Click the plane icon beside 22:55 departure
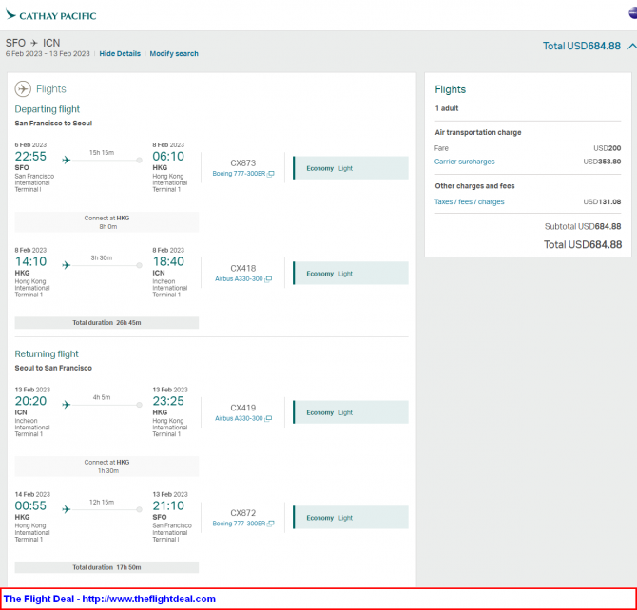Image resolution: width=637 pixels, height=610 pixels. coord(67,160)
